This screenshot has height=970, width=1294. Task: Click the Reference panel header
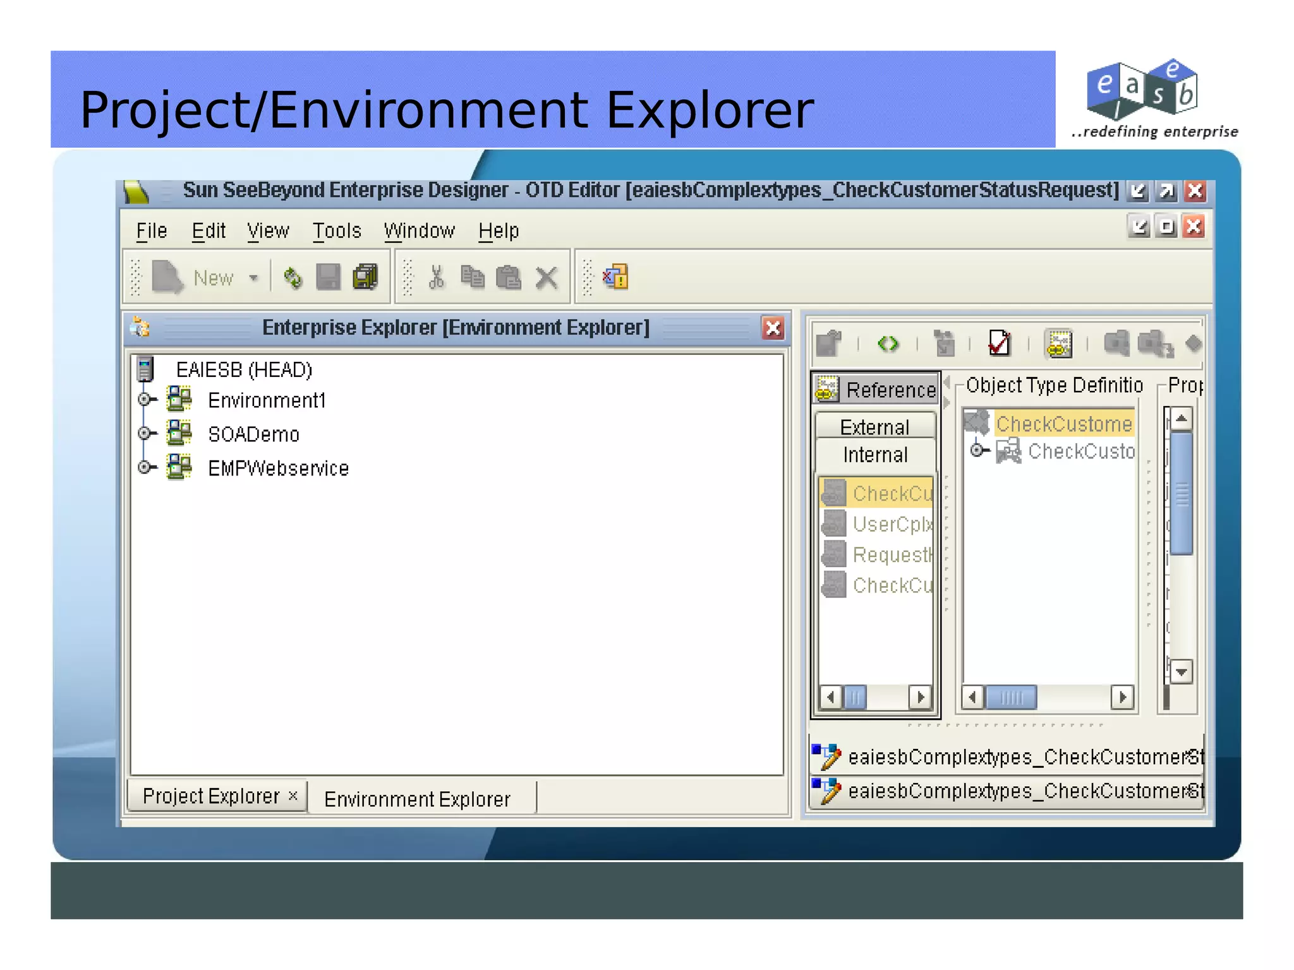pos(875,389)
